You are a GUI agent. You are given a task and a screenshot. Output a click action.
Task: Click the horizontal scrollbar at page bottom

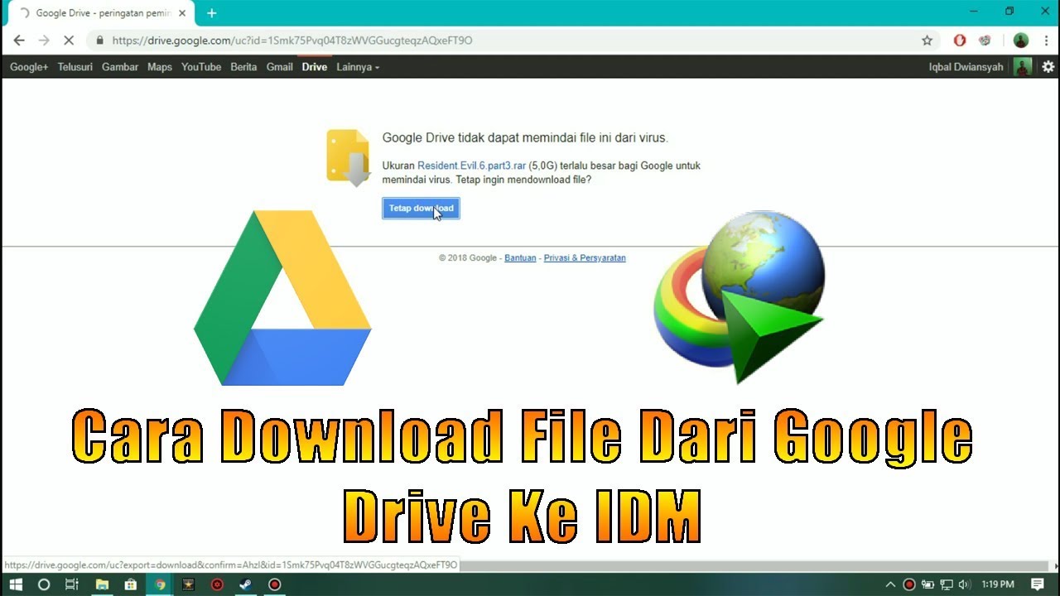pyautogui.click(x=754, y=565)
